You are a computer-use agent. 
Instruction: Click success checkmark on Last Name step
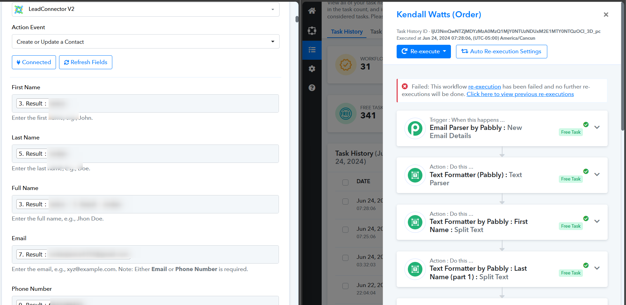586,265
